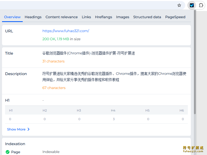Click the H4 column header
The image size is (207, 155).
(x=113, y=110)
